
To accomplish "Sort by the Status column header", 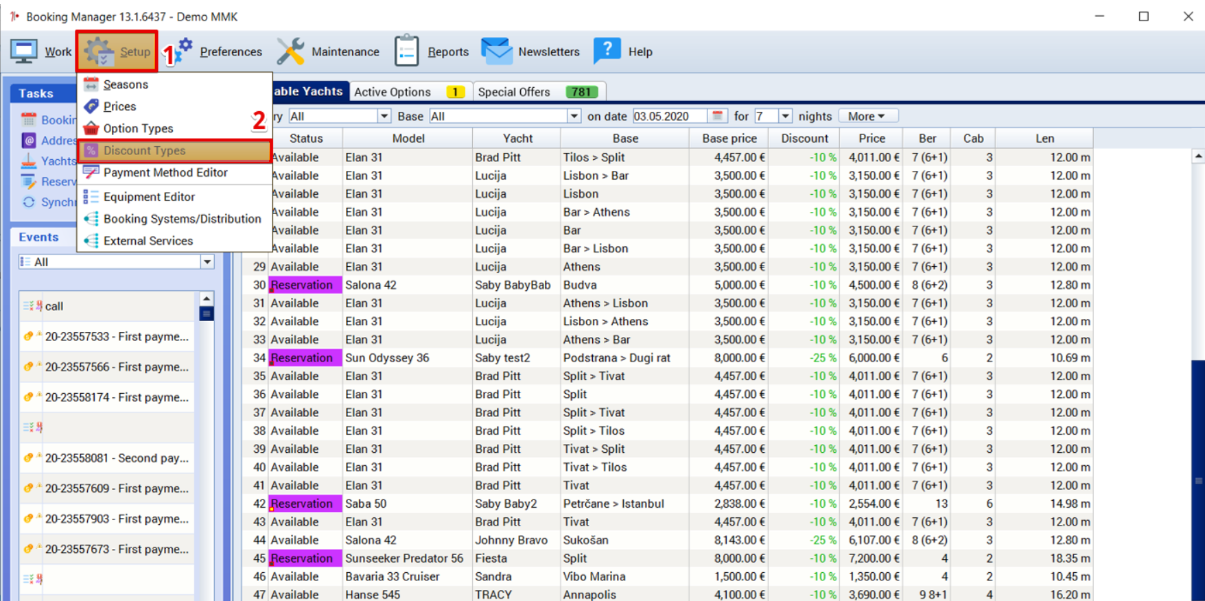I will coord(306,139).
